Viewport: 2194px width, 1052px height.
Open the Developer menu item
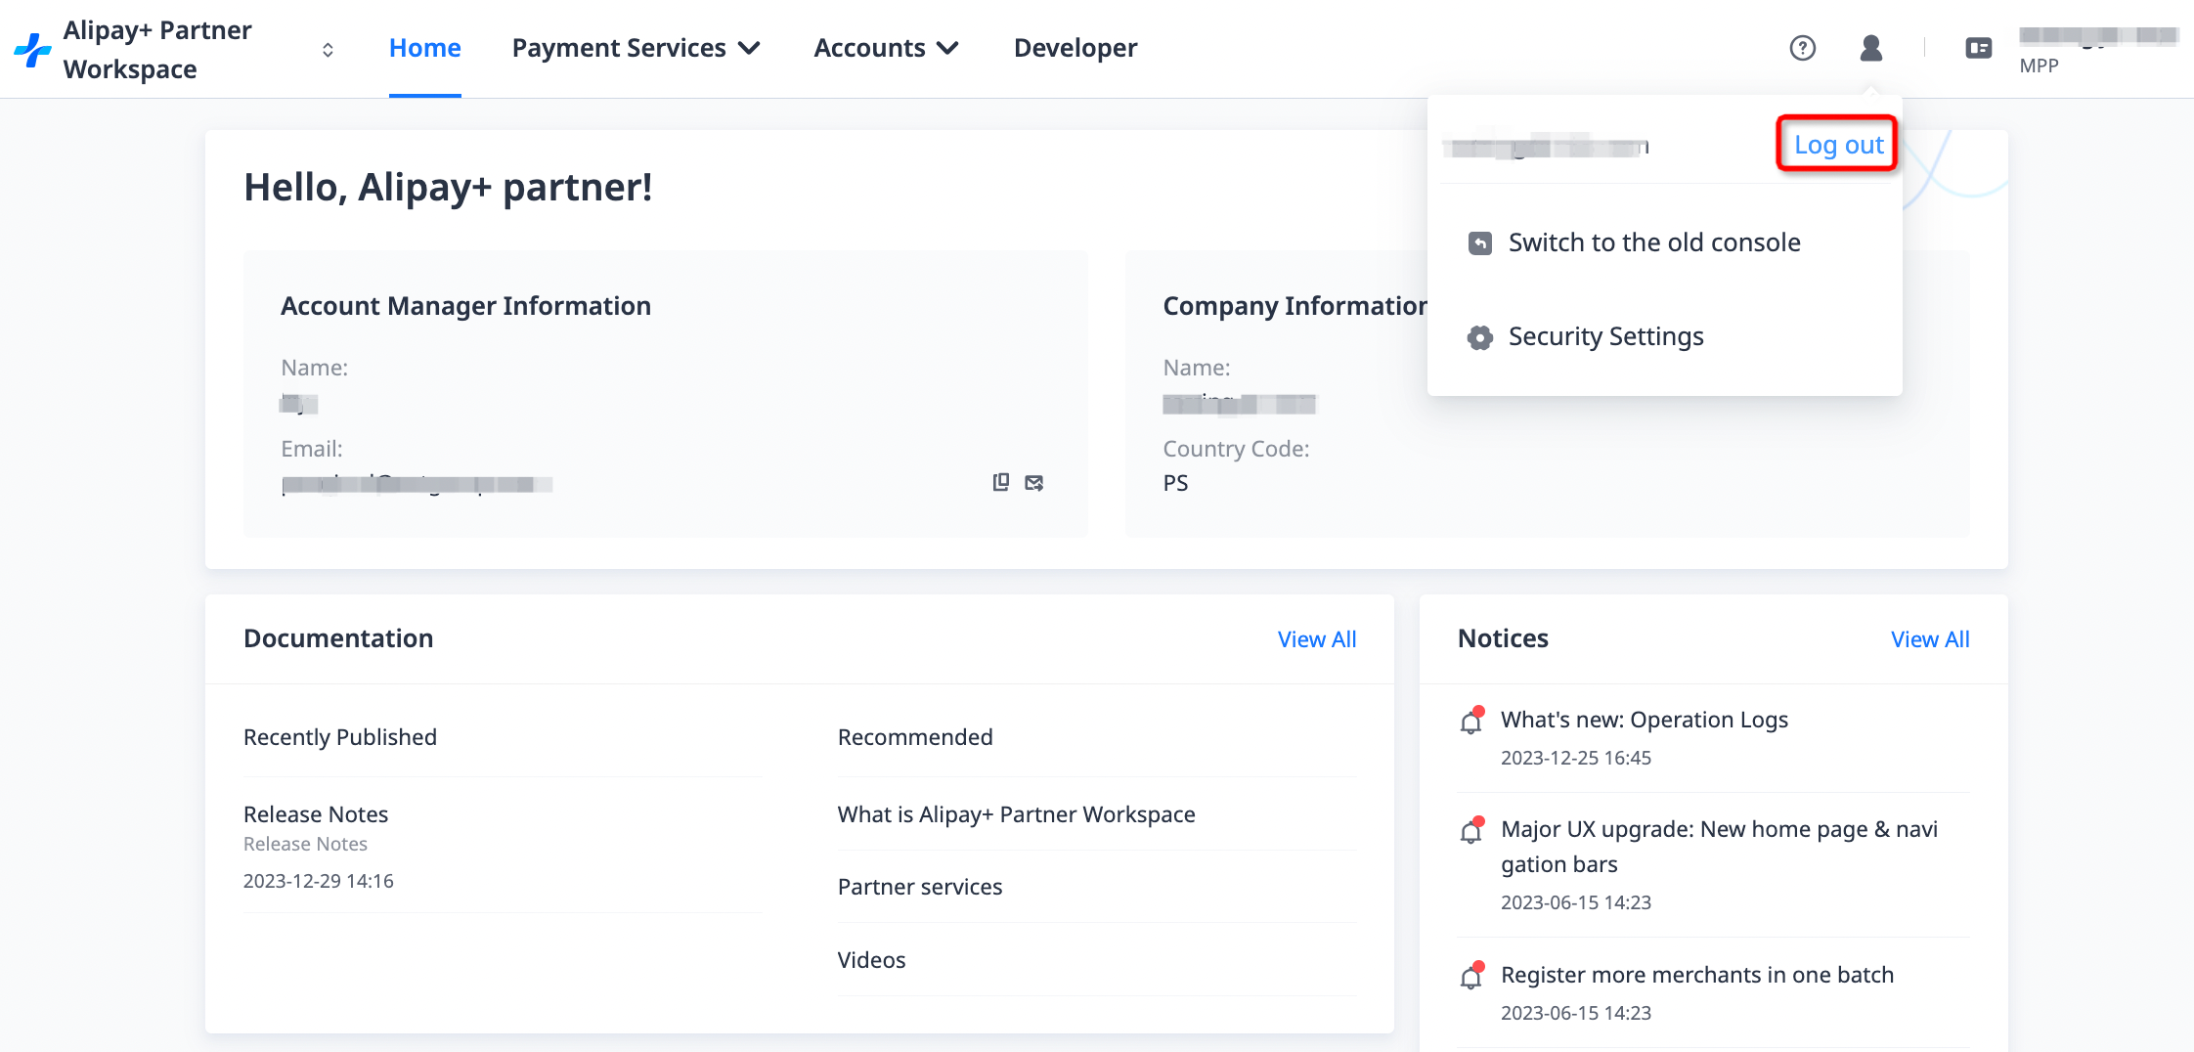point(1075,48)
